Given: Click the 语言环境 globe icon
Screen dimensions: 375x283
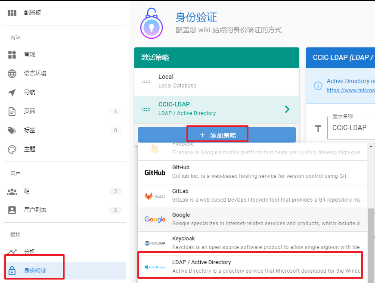Looking at the screenshot, I should (x=12, y=73).
